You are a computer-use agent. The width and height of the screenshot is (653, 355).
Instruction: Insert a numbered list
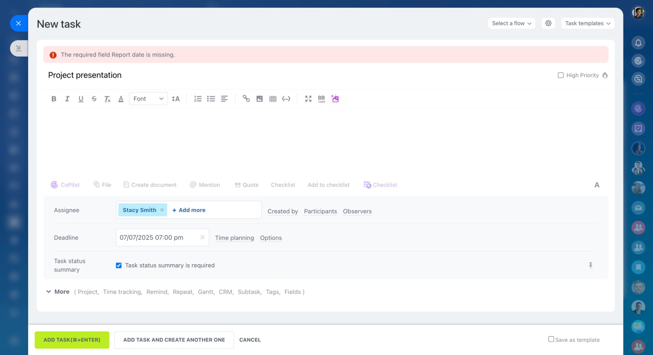point(198,99)
